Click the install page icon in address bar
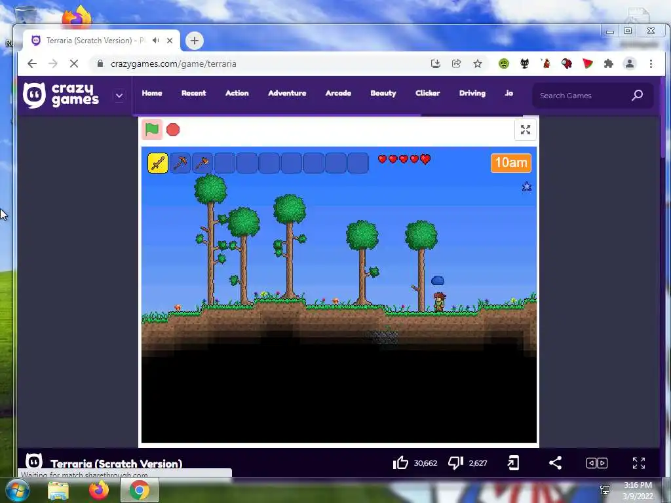Viewport: 671px width, 503px height. coord(435,64)
